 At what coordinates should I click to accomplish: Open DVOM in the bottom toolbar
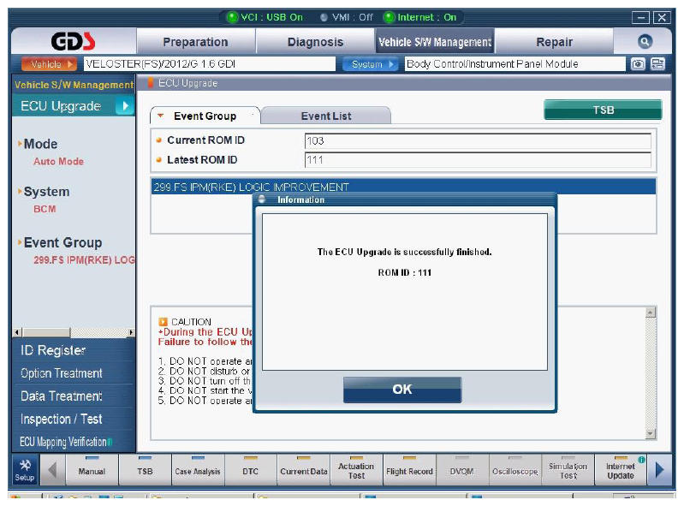tap(462, 470)
